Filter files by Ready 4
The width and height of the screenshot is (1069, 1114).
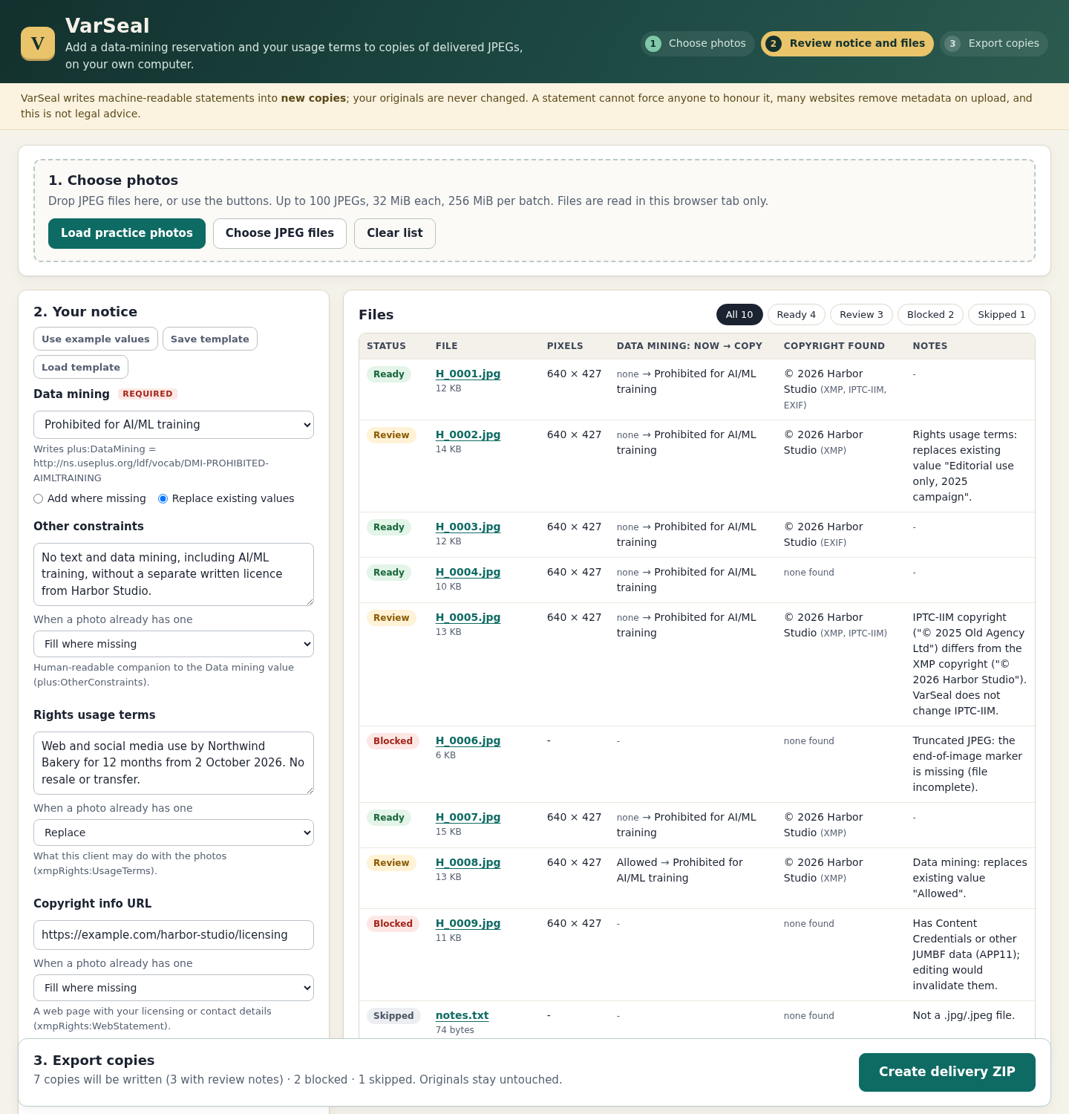click(797, 315)
